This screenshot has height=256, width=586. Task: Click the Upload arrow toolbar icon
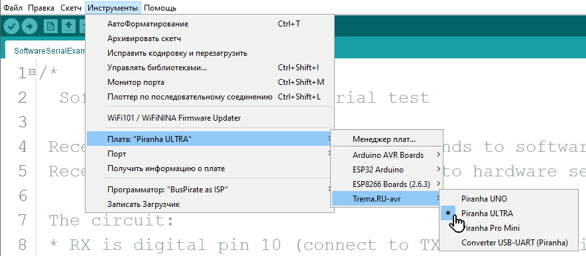point(30,26)
